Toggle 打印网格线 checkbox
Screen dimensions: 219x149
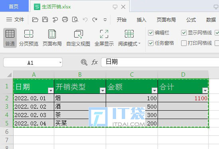184,43
